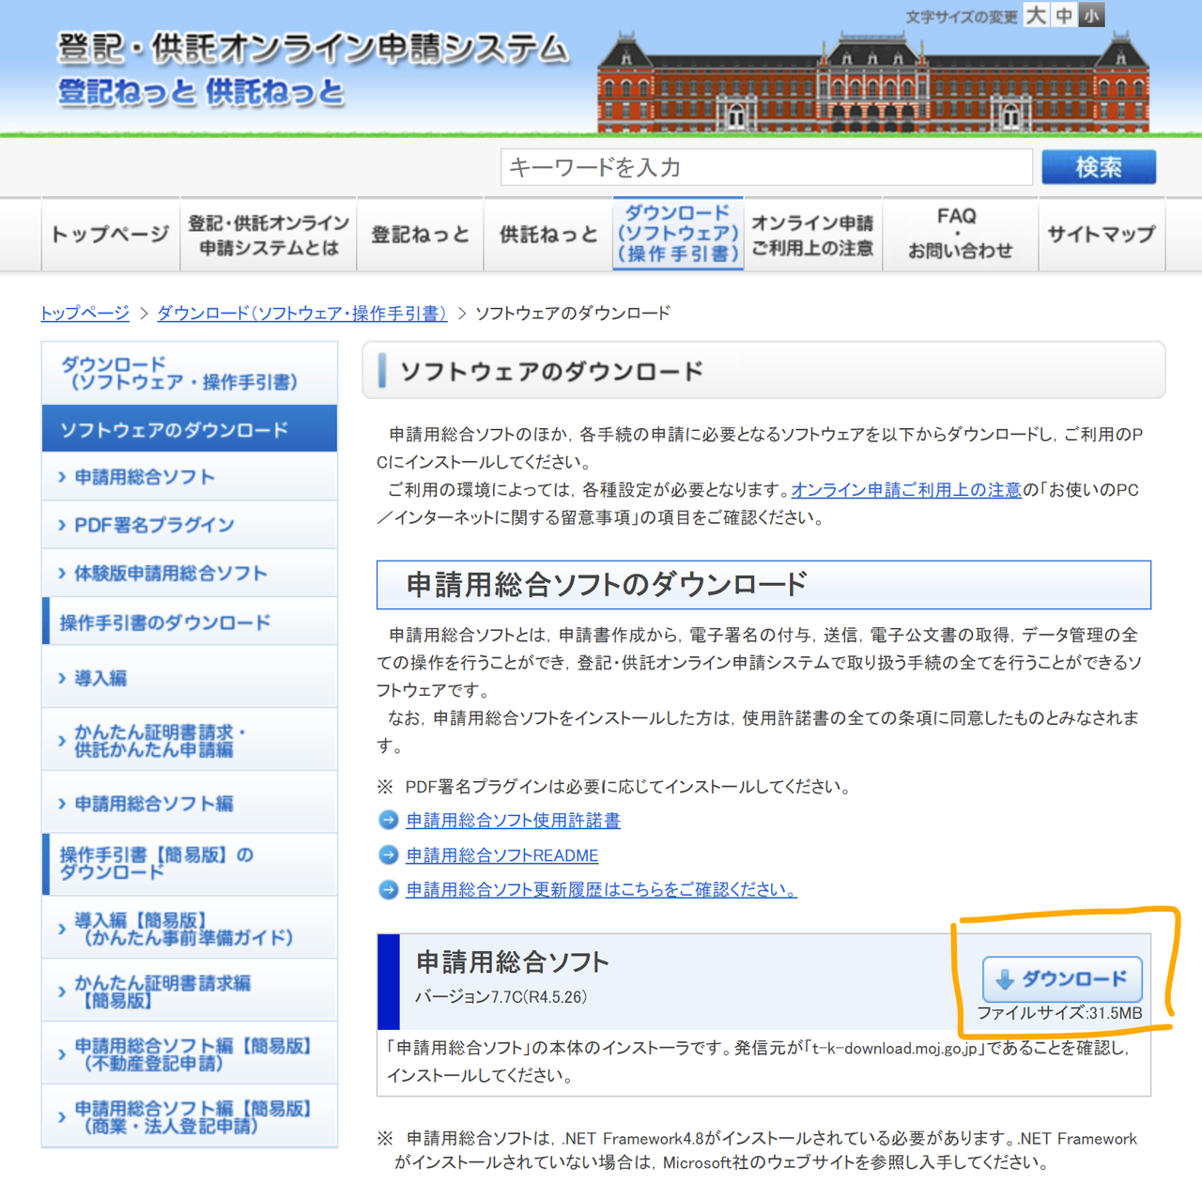Click chevron icon next to 申請用総合ソフト in sidebar
Viewport: 1202px width, 1183px height.
61,477
